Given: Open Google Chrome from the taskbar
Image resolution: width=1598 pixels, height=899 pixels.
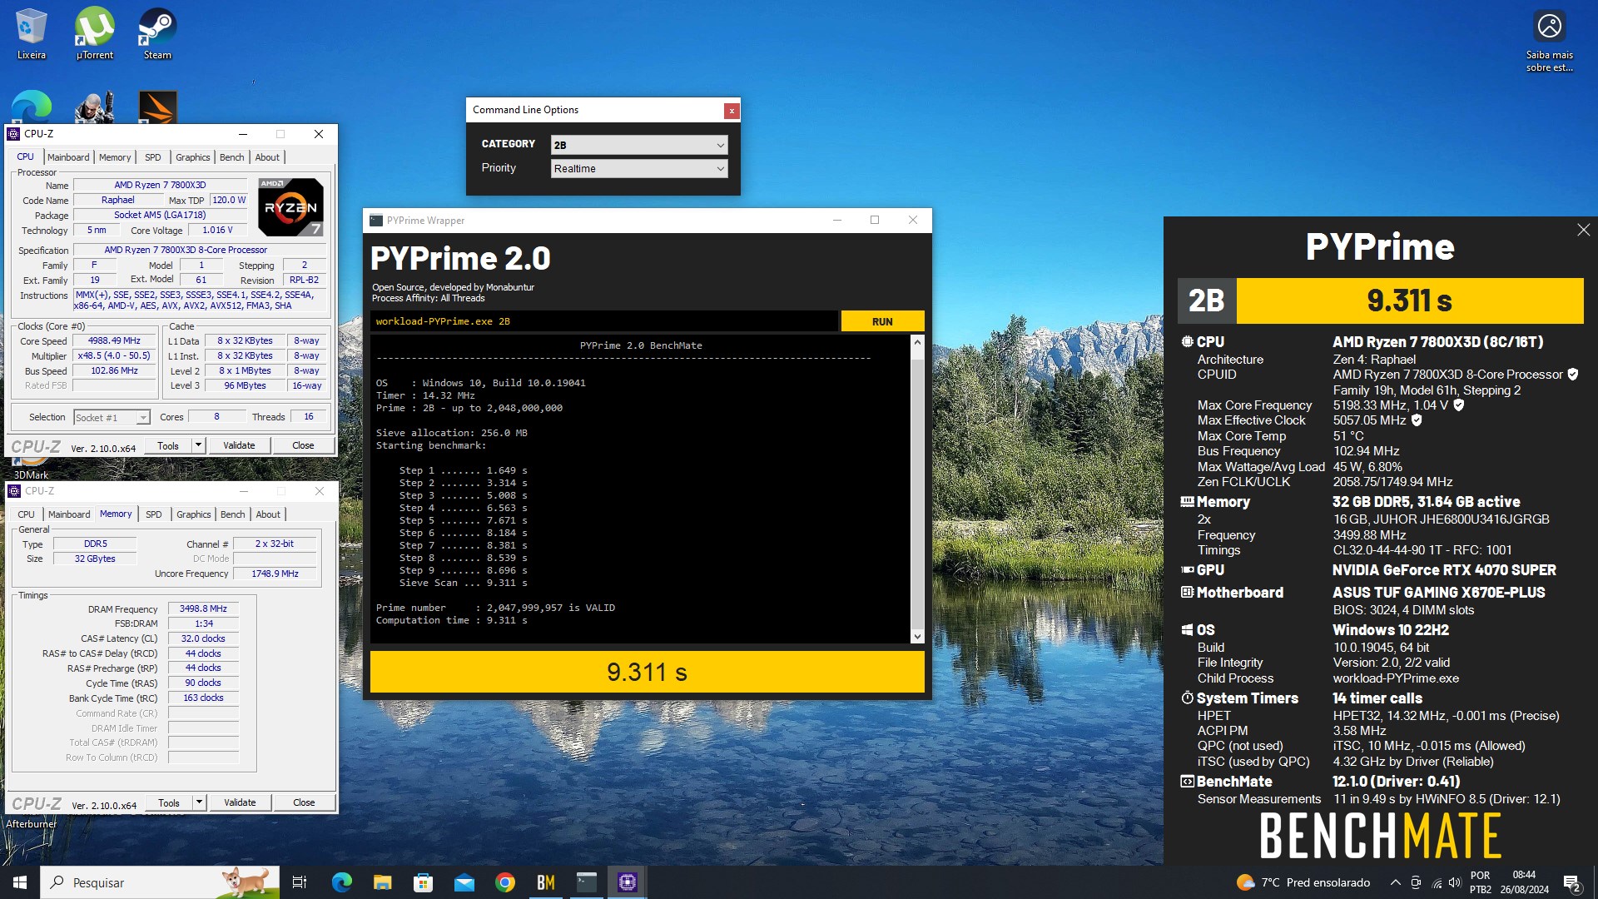Looking at the screenshot, I should pyautogui.click(x=504, y=882).
